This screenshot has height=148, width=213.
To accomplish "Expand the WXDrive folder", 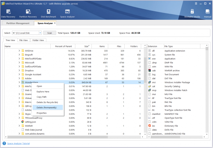I will pos(19,51).
